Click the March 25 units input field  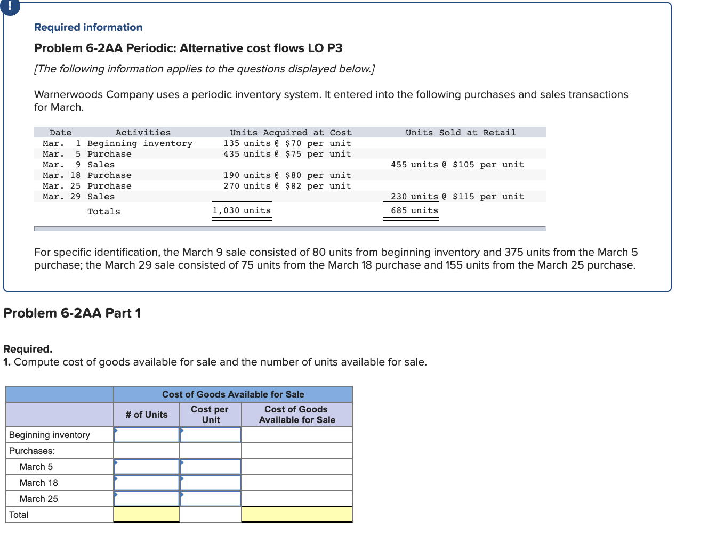147,499
